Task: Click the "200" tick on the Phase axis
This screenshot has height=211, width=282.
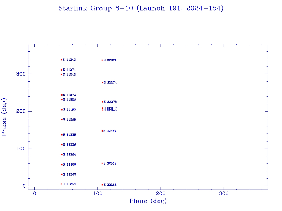Action: point(21,111)
